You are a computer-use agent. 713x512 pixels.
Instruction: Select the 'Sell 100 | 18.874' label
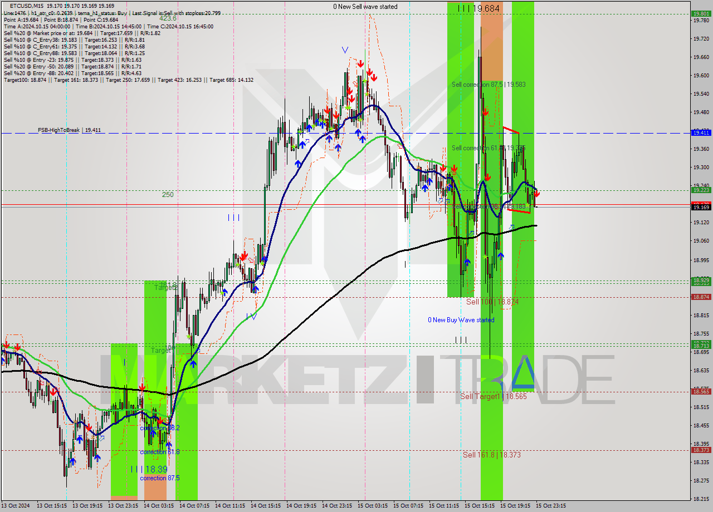tap(492, 302)
